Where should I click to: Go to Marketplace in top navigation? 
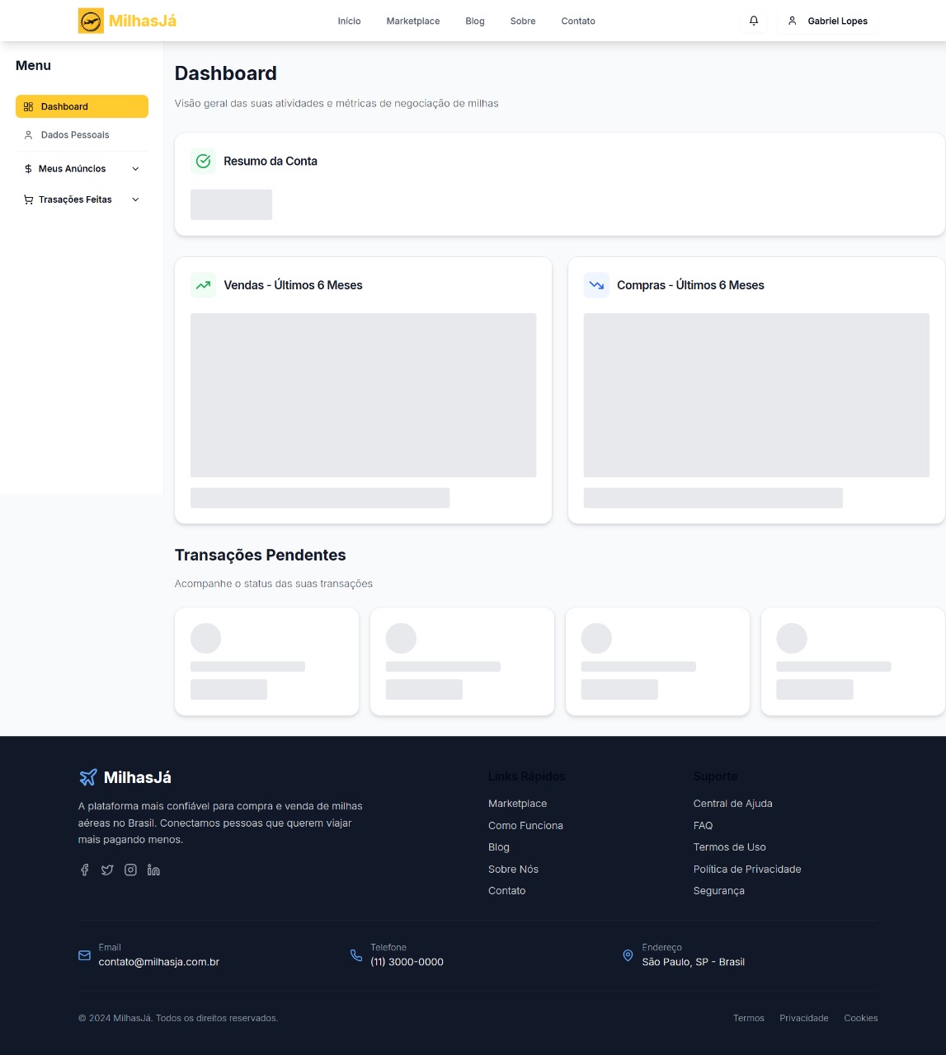[x=412, y=21]
